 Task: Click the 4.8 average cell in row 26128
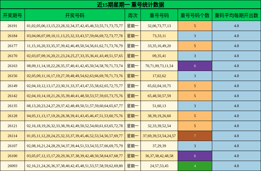[x=236, y=116]
